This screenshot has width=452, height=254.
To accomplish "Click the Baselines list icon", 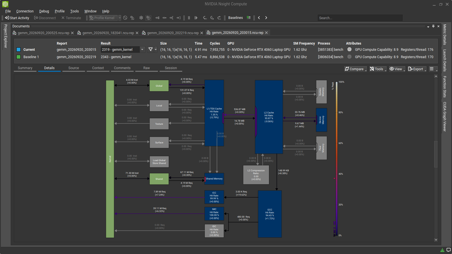I will pyautogui.click(x=249, y=18).
